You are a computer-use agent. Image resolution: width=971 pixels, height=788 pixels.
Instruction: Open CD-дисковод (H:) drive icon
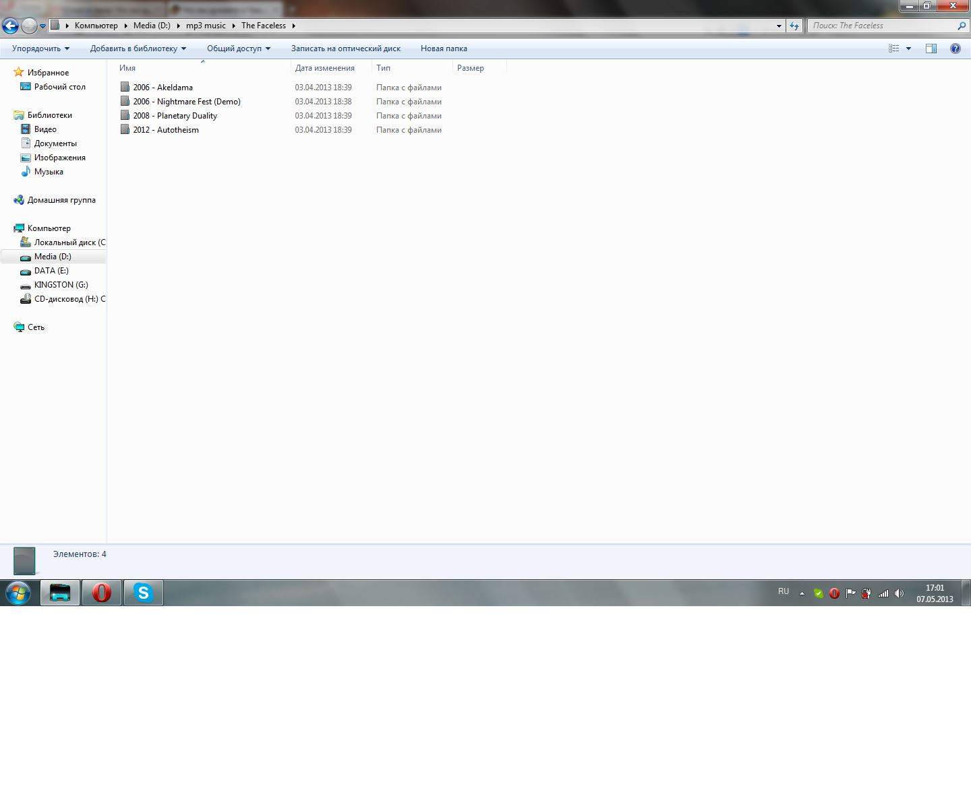pyautogui.click(x=26, y=298)
